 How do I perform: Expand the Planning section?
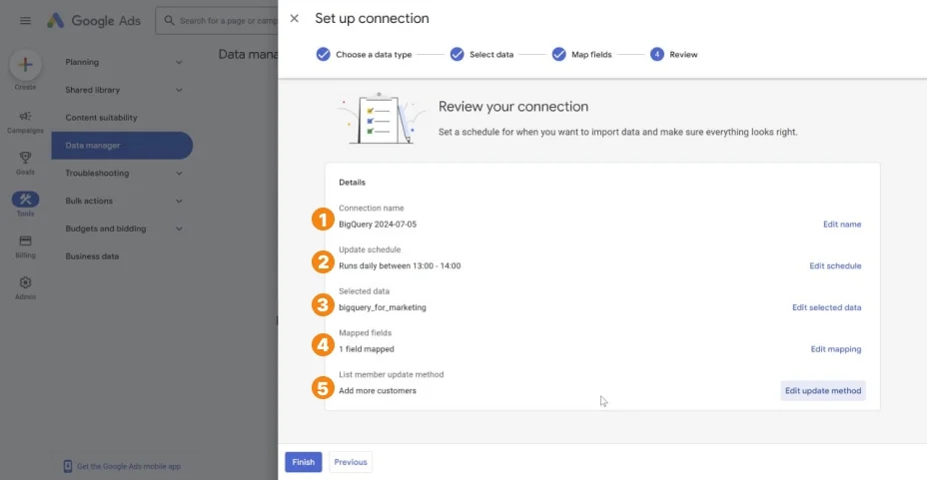pyautogui.click(x=179, y=62)
